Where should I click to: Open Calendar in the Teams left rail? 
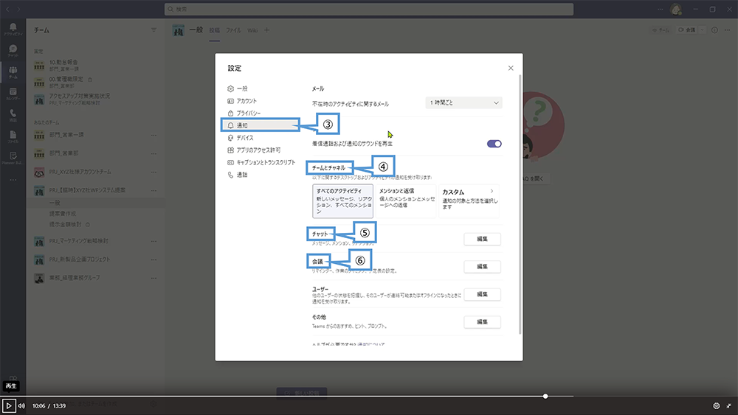13,94
